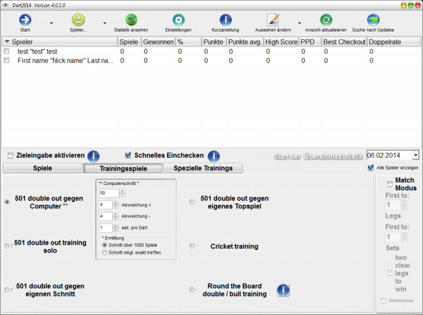Screen dimensions: 423x315
Task: Click Suche nach Updates icon
Action: click(x=373, y=20)
